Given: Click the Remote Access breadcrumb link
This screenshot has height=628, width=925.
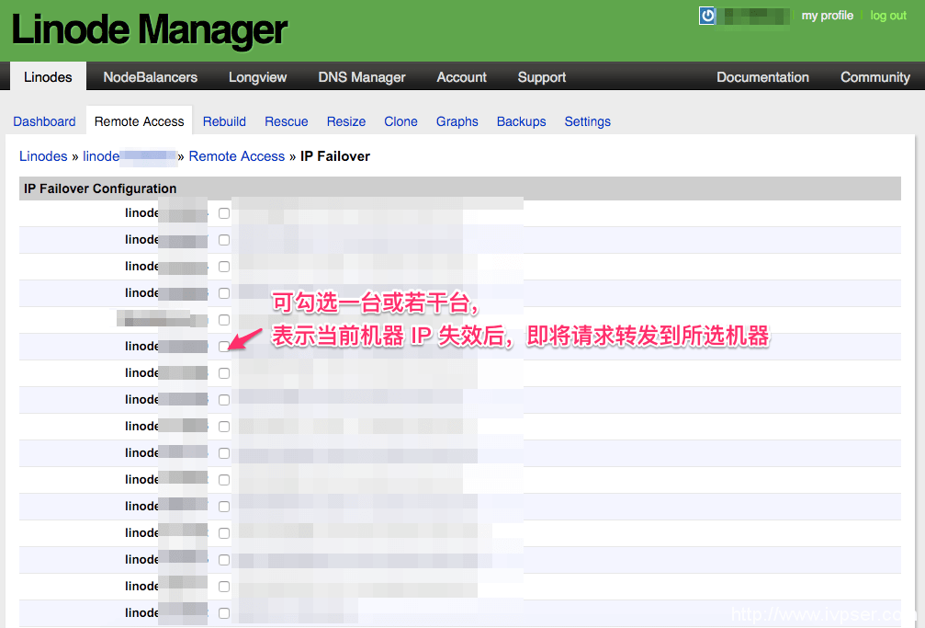Looking at the screenshot, I should click(237, 156).
